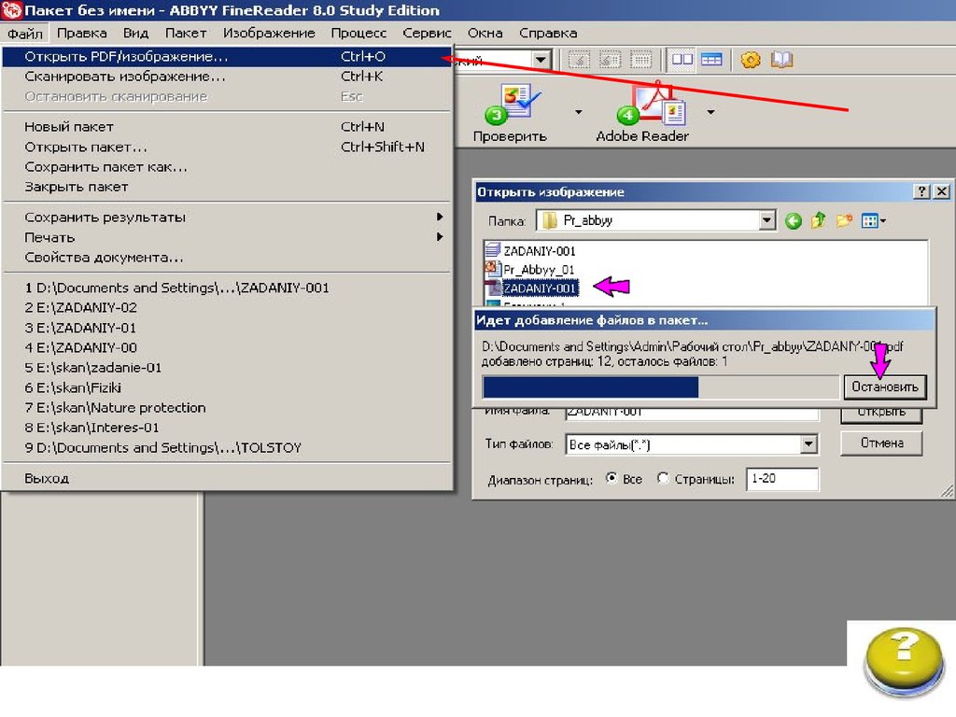Open the Тип файлов dropdown
The image size is (956, 717).
(808, 444)
